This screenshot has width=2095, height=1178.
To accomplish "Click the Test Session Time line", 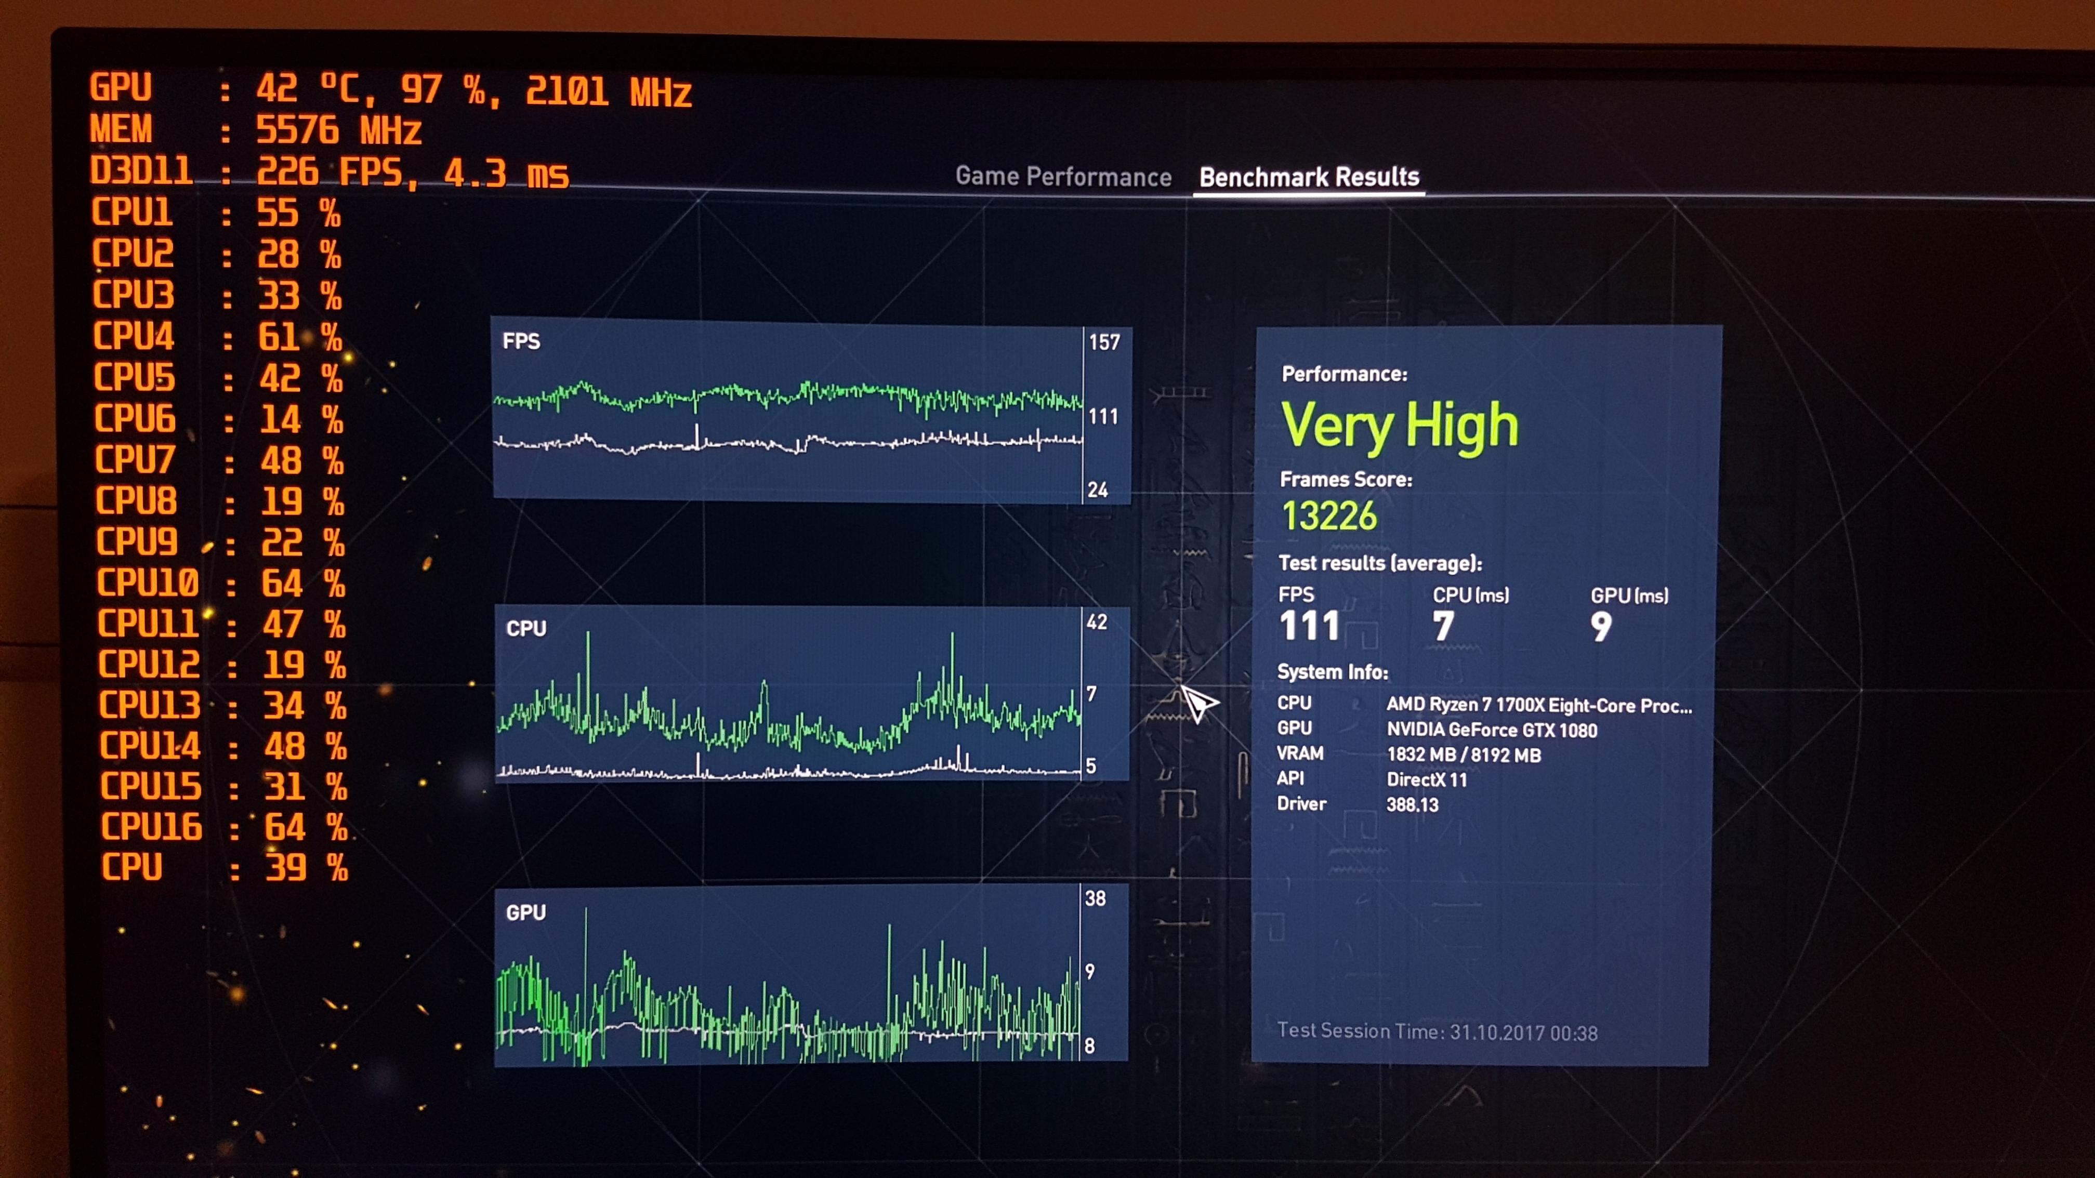I will click(1436, 1031).
